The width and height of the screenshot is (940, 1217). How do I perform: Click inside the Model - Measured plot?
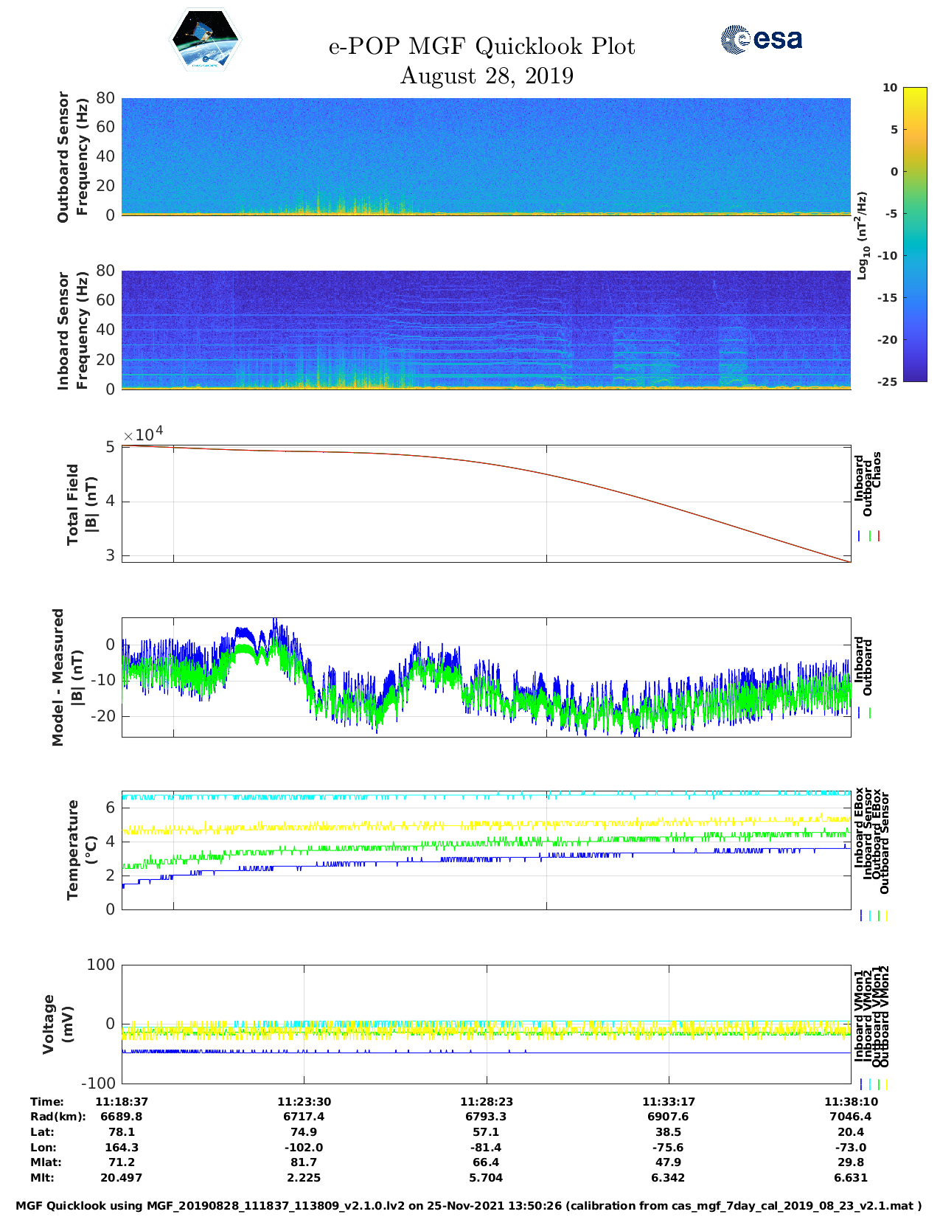486,677
